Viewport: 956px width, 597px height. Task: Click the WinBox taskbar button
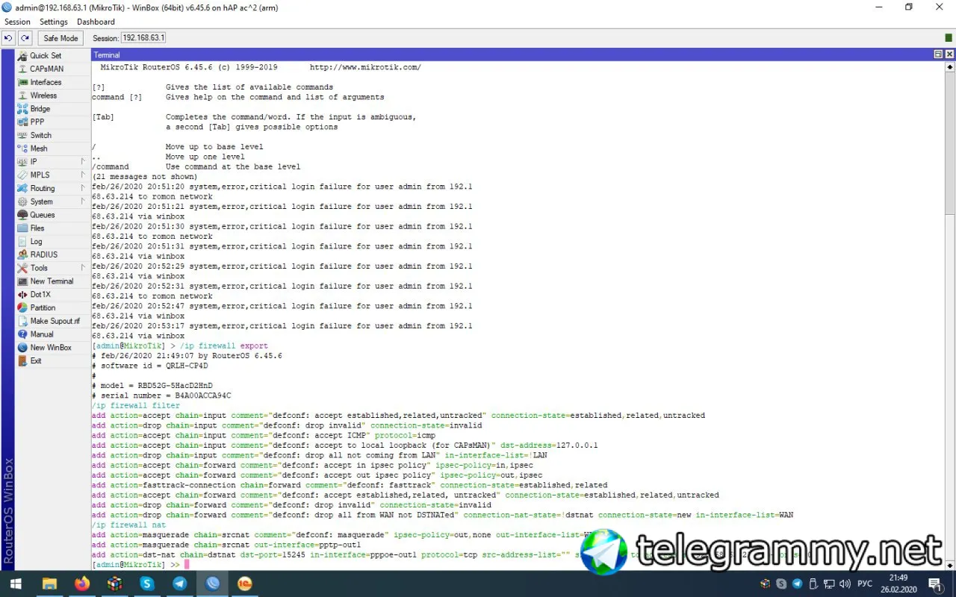tap(213, 584)
